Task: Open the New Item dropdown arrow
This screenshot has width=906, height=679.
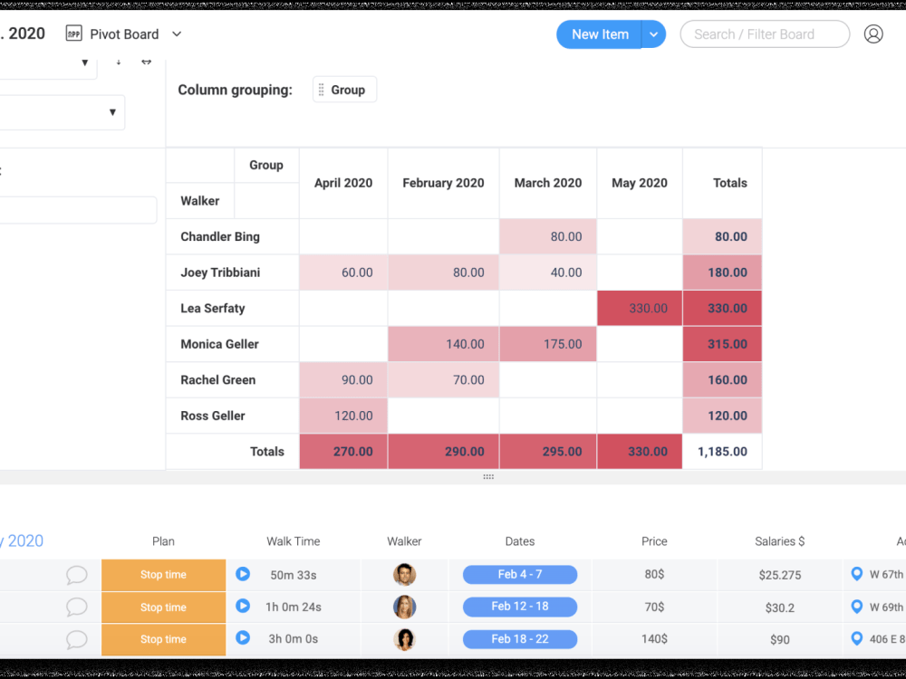Action: click(x=653, y=34)
